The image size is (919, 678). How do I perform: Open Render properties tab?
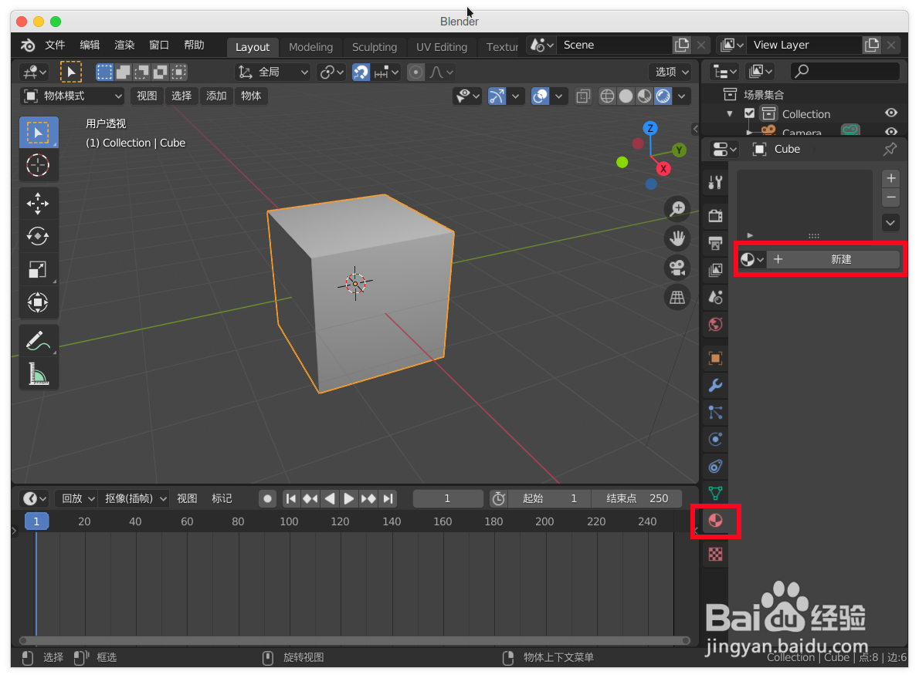716,215
